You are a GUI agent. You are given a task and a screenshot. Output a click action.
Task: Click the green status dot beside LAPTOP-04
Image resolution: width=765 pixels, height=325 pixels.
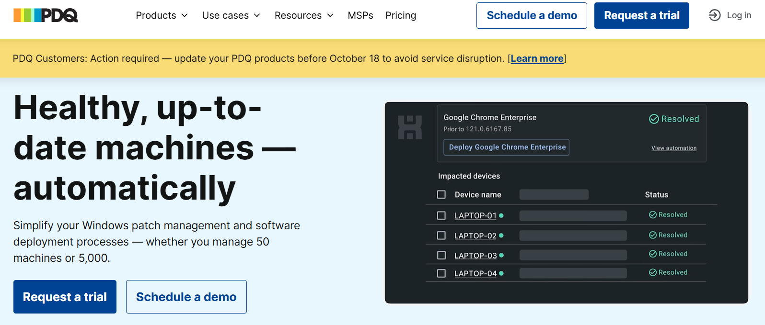click(x=501, y=273)
